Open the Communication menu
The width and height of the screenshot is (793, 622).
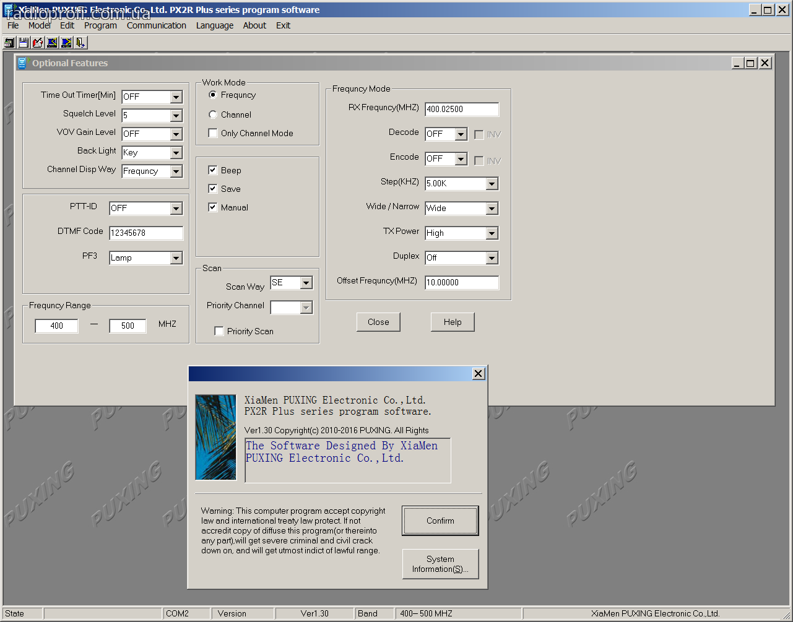157,25
